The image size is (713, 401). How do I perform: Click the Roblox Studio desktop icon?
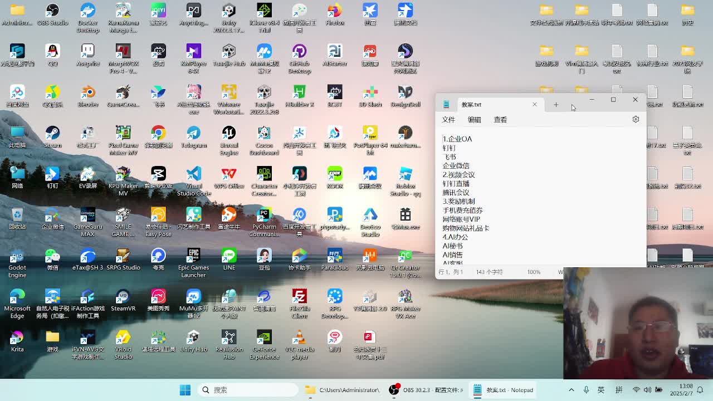pyautogui.click(x=405, y=182)
